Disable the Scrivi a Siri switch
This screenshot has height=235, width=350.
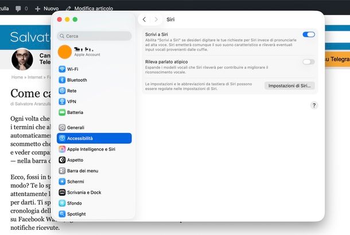click(x=309, y=34)
